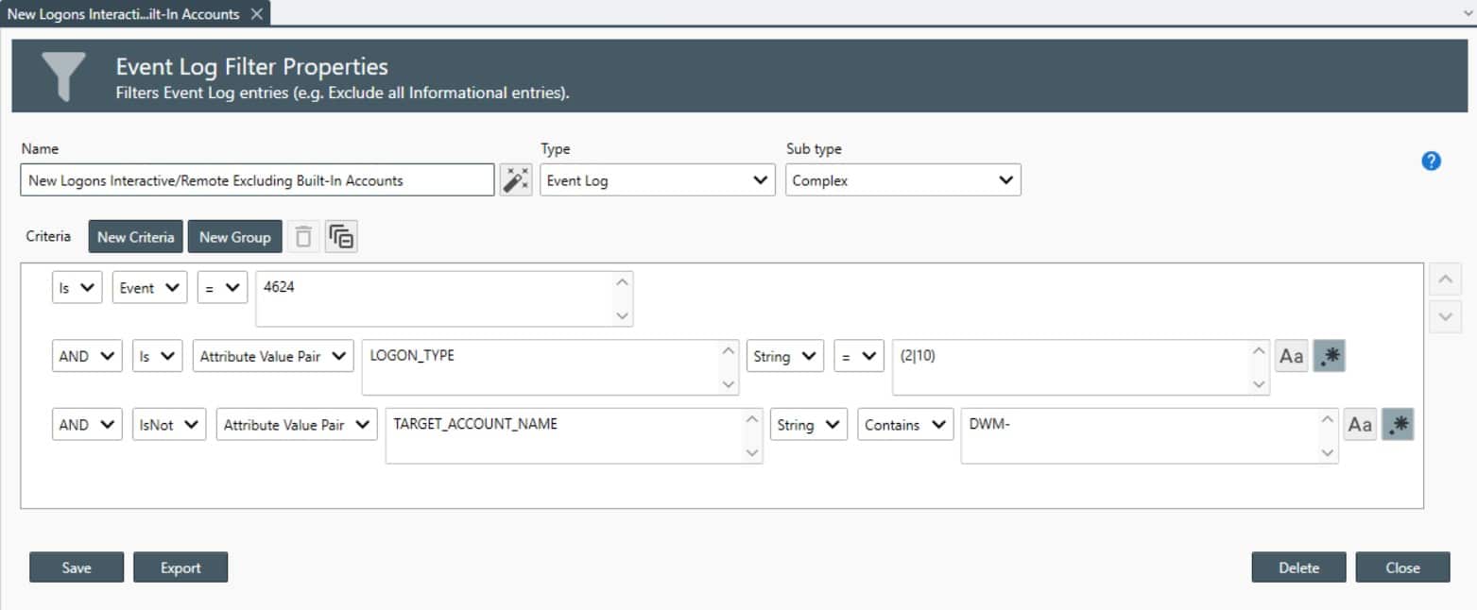This screenshot has width=1477, height=610.
Task: Disable regex matching on TARGET_ACCOUNT_NAME criteria
Action: (1398, 424)
